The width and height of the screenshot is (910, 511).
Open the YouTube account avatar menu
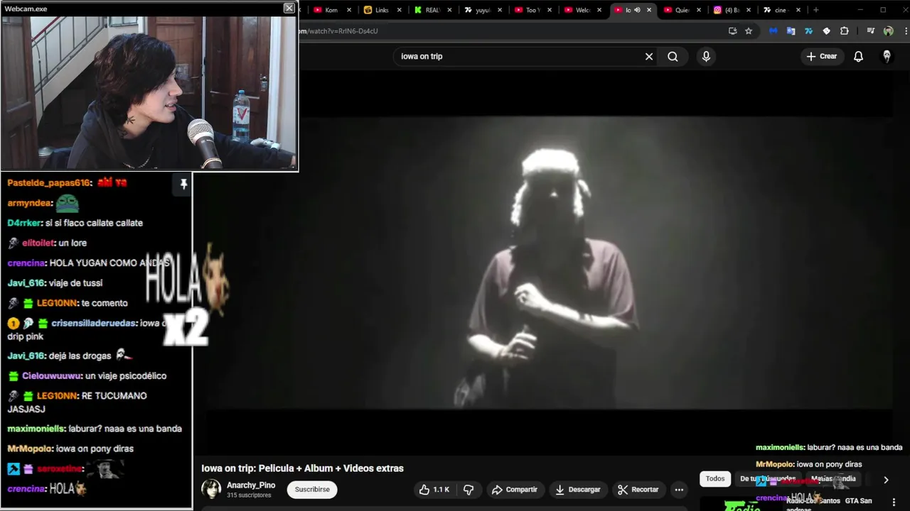pyautogui.click(x=887, y=56)
